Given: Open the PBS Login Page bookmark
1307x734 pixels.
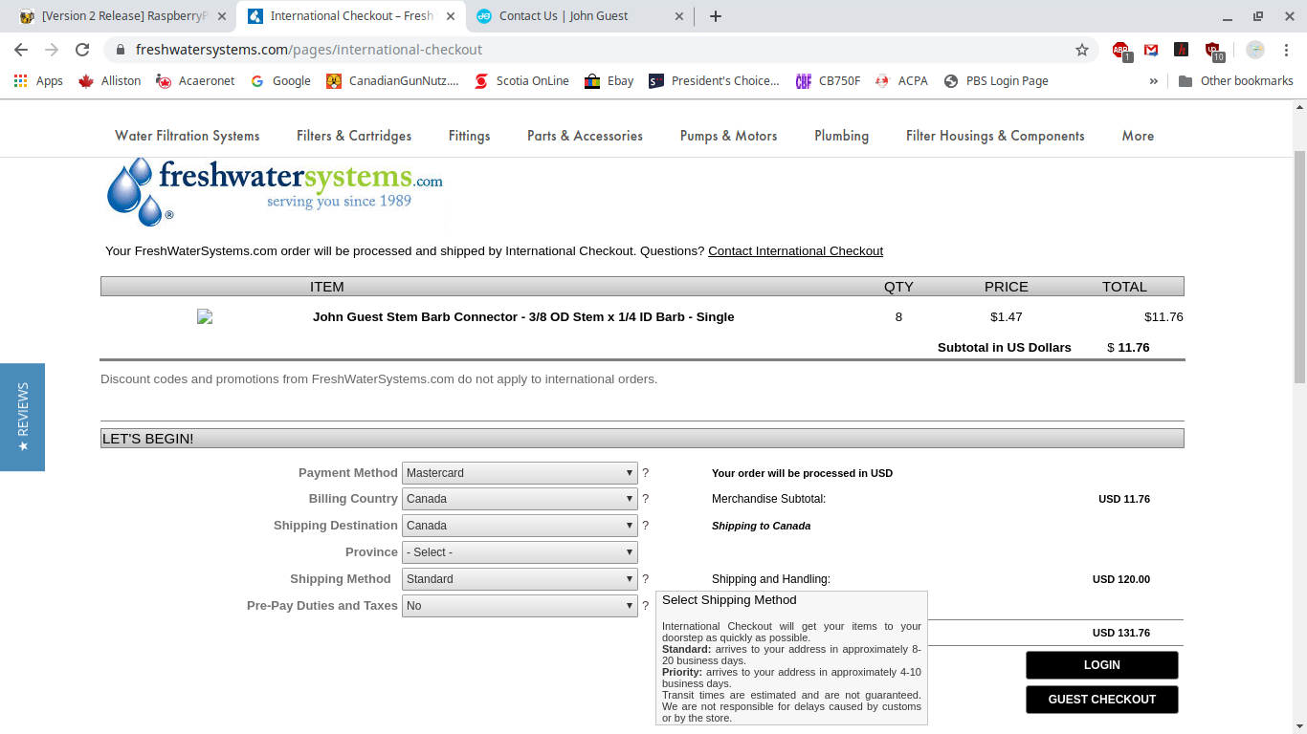Looking at the screenshot, I should pyautogui.click(x=996, y=81).
